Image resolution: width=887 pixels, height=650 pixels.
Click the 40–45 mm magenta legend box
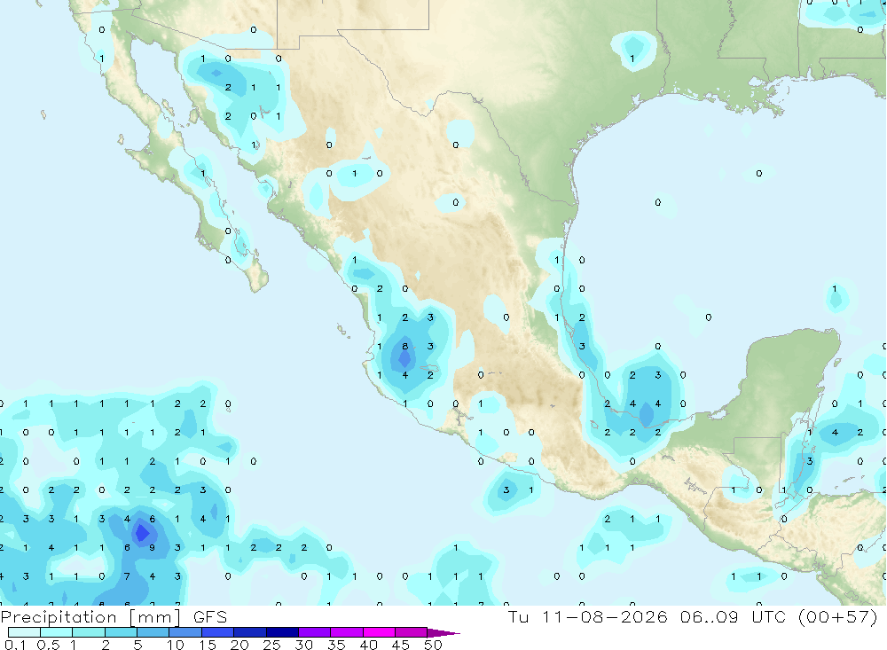pyautogui.click(x=379, y=632)
